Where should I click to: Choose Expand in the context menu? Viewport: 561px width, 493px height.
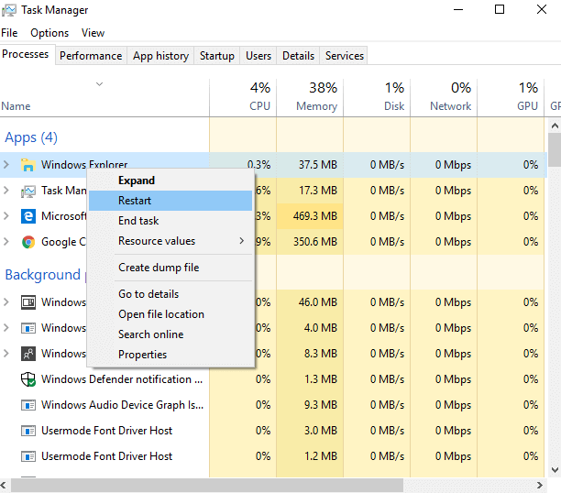[170, 181]
